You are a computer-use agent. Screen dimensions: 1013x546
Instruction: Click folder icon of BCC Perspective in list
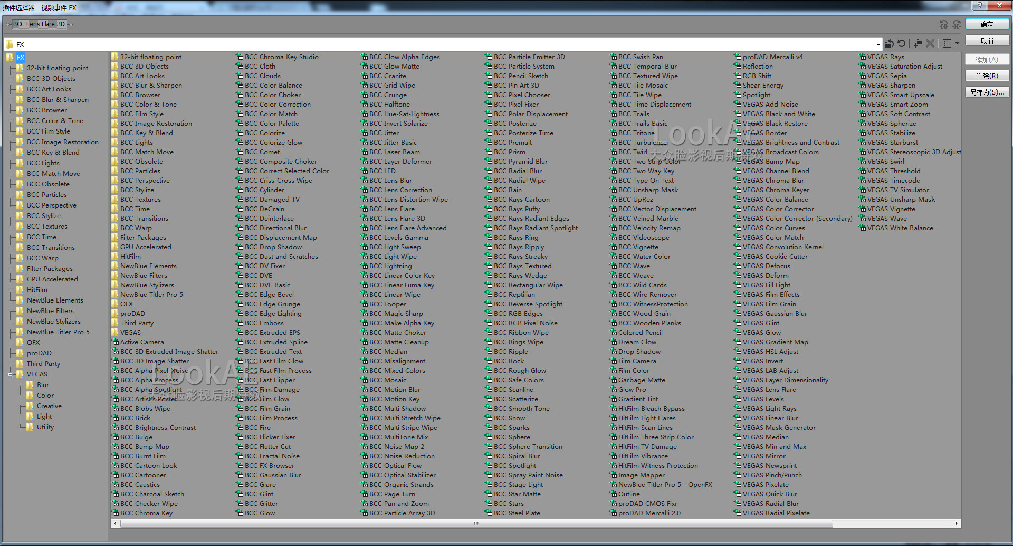point(115,181)
